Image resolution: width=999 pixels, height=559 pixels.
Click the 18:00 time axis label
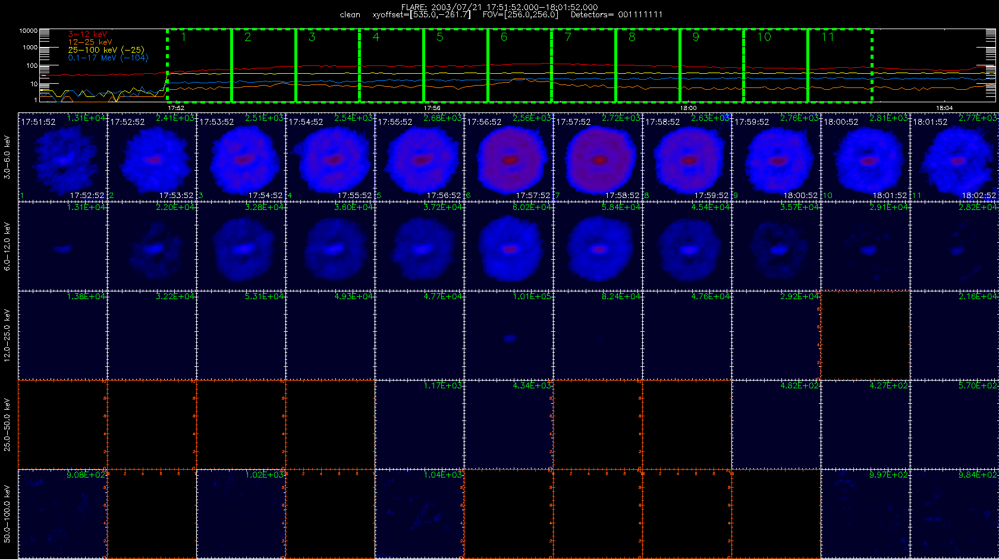click(x=688, y=108)
